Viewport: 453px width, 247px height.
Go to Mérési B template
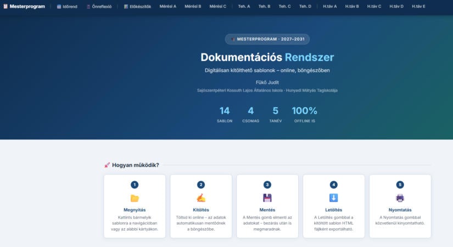click(x=193, y=7)
